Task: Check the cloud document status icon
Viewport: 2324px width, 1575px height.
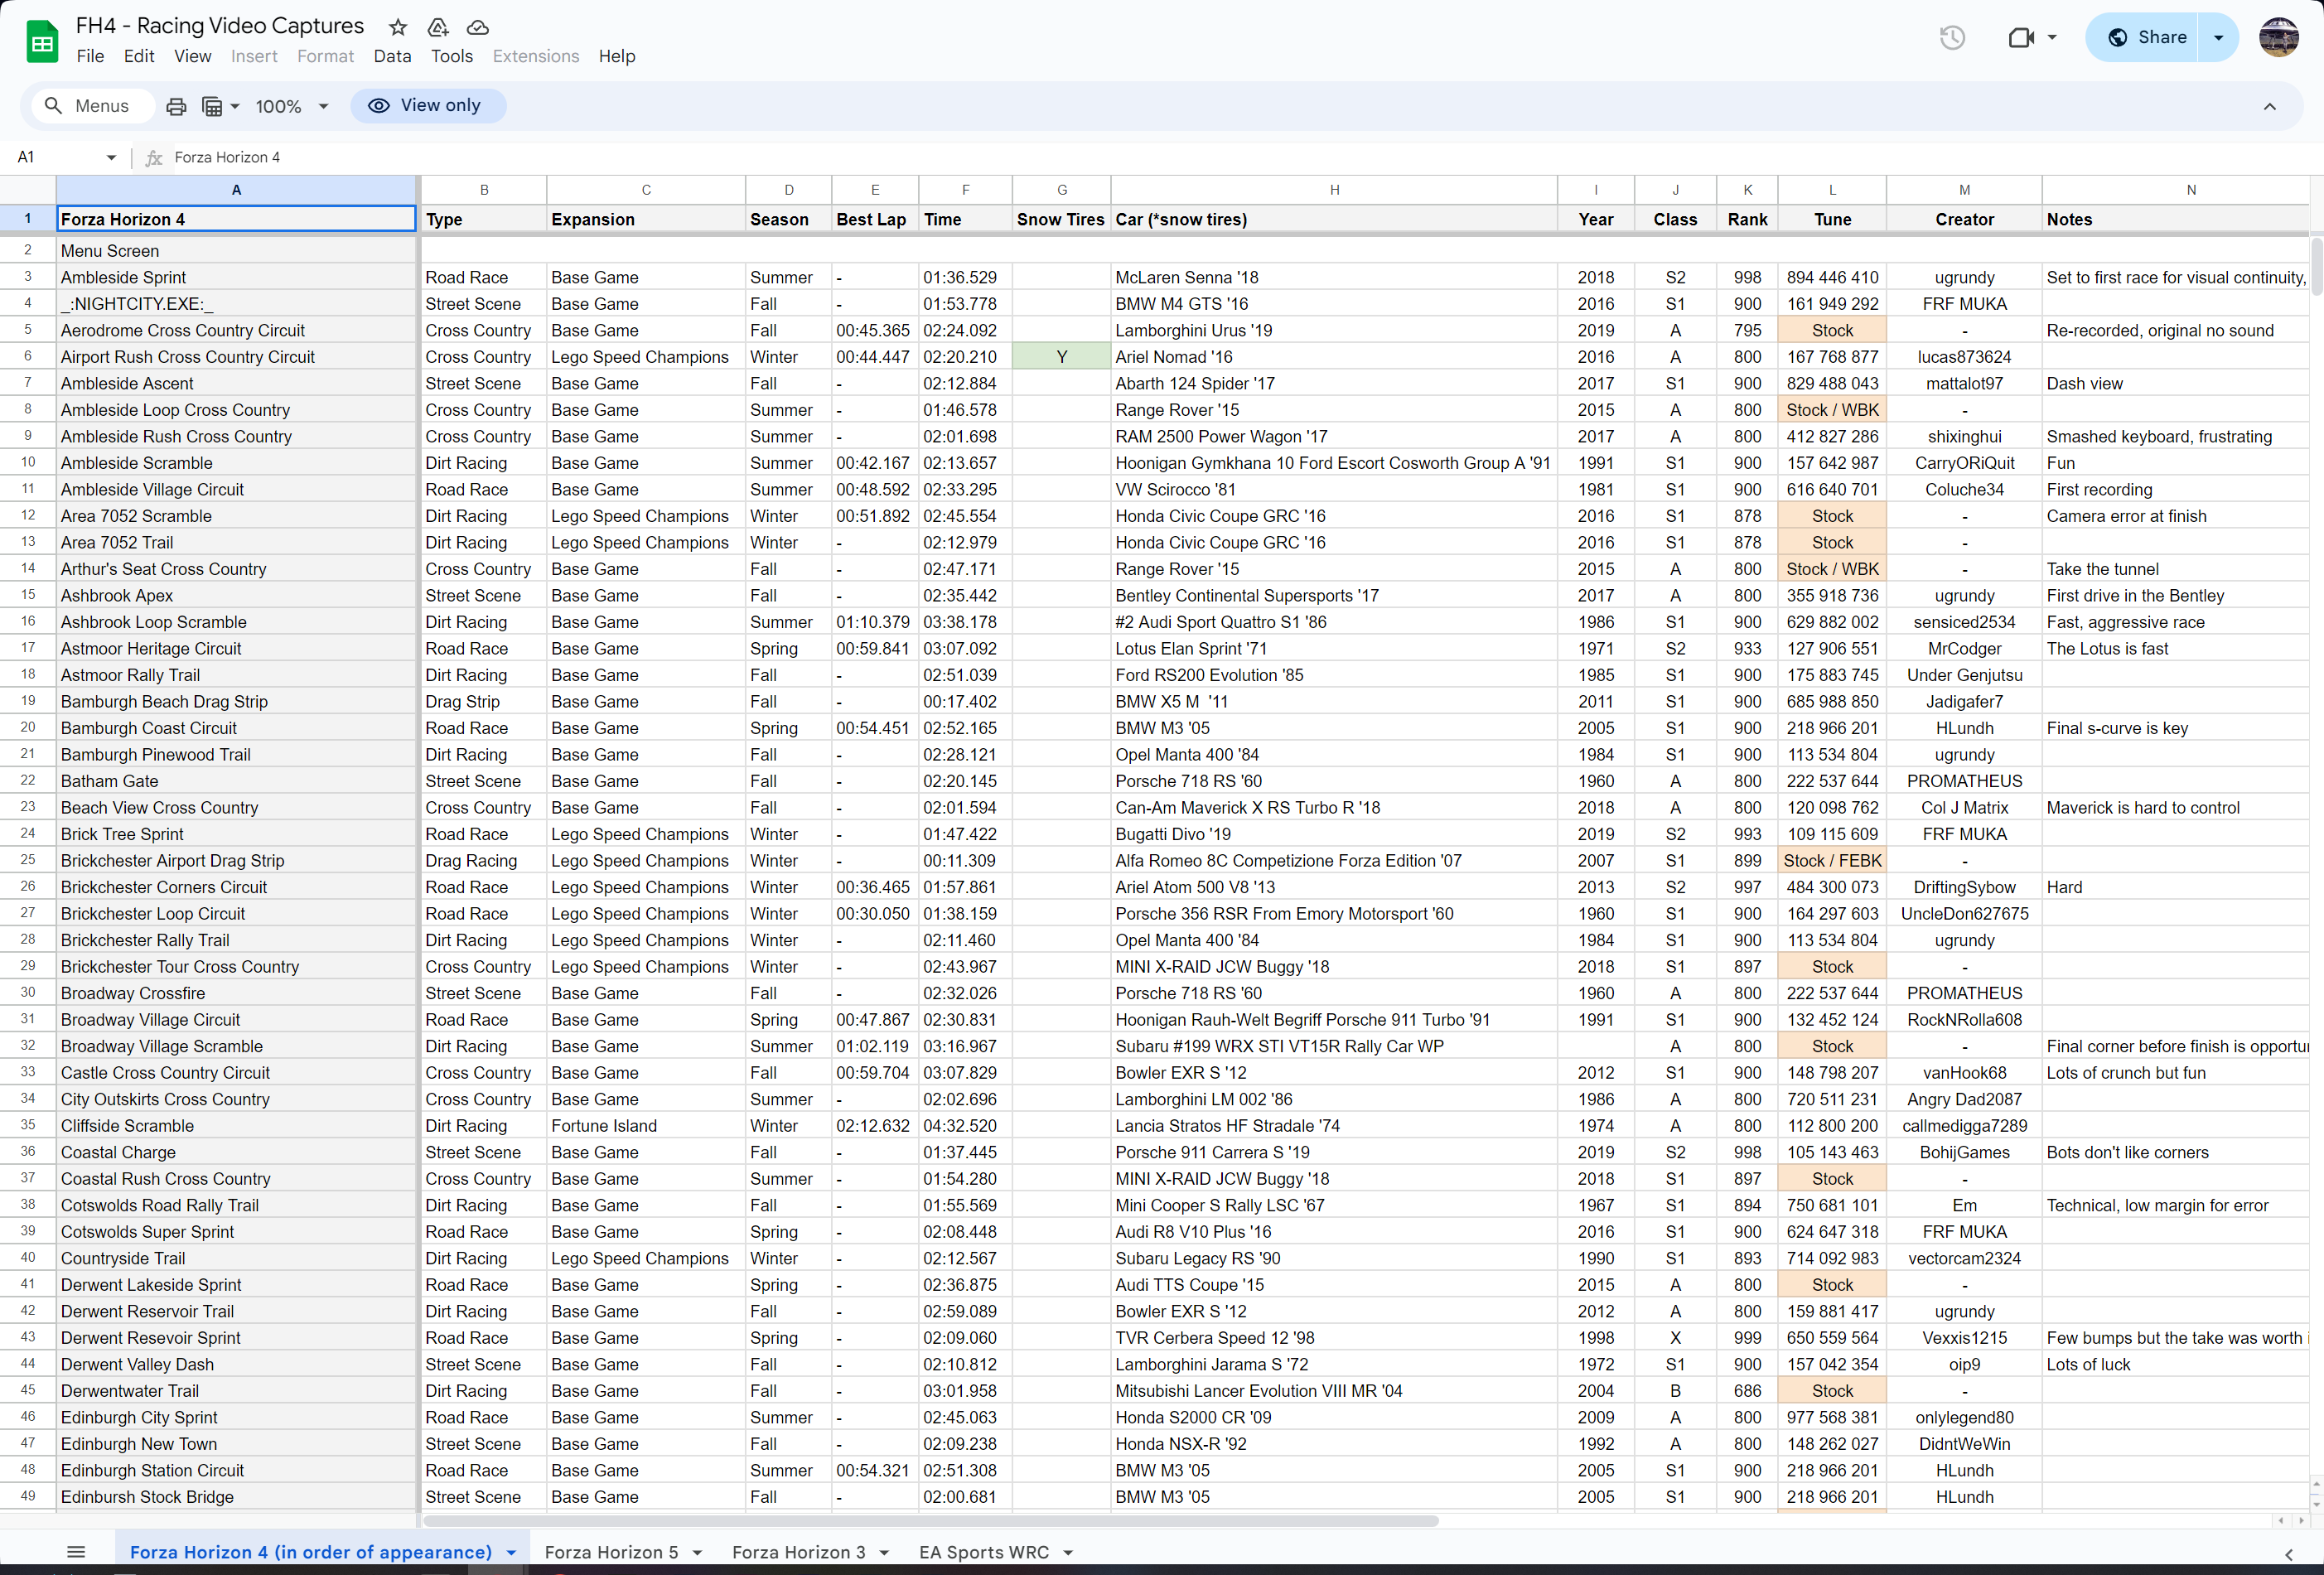Action: point(478,27)
